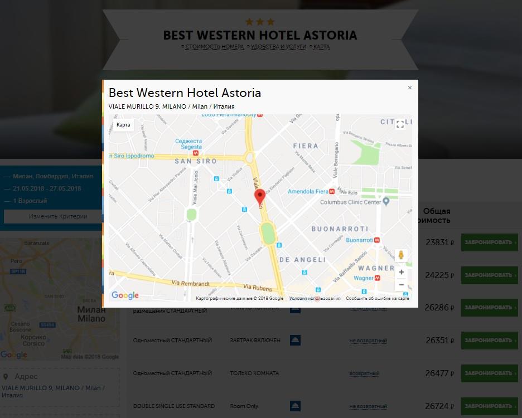Open Street View with the pegman icon

tap(401, 255)
